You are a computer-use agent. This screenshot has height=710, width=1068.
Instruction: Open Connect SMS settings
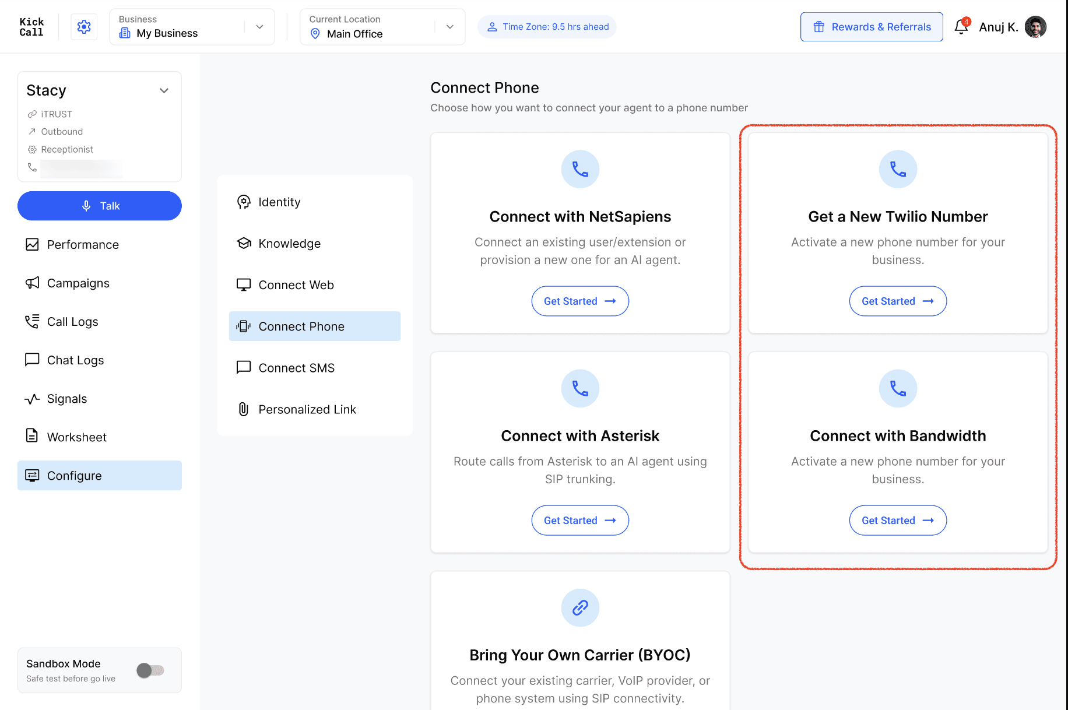pyautogui.click(x=315, y=368)
